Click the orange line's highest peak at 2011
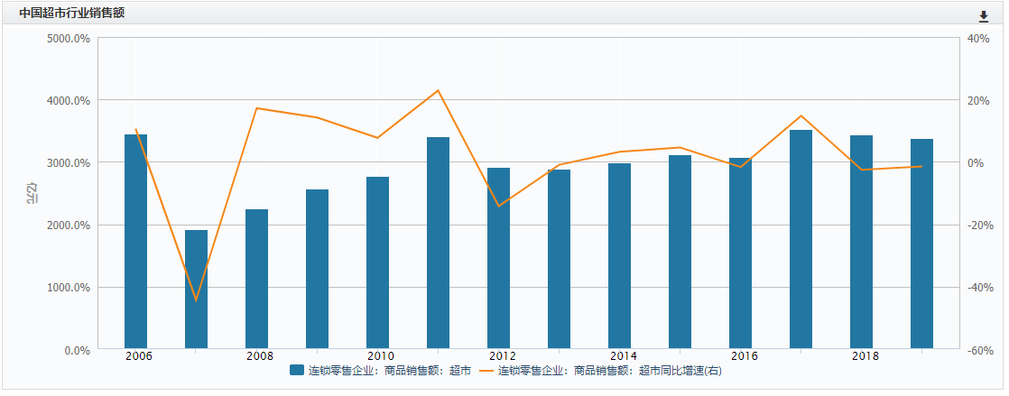1009x396 pixels. (438, 90)
